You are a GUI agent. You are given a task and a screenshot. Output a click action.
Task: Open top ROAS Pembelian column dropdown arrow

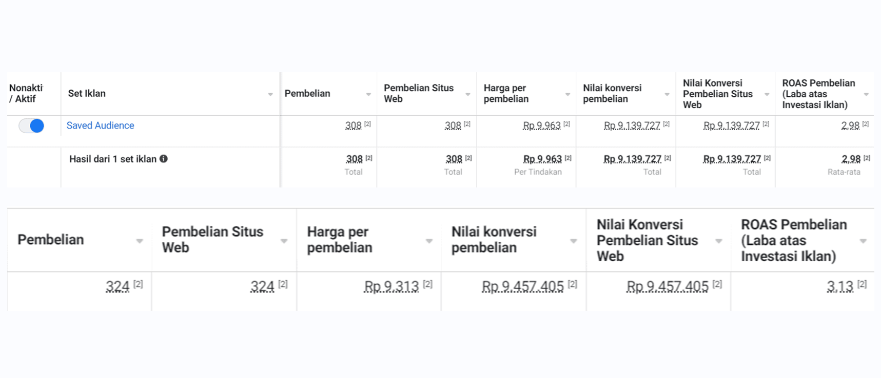click(x=866, y=94)
